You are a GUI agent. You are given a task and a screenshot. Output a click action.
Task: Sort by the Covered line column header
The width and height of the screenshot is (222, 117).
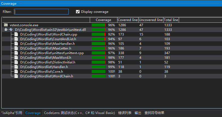click(x=128, y=20)
